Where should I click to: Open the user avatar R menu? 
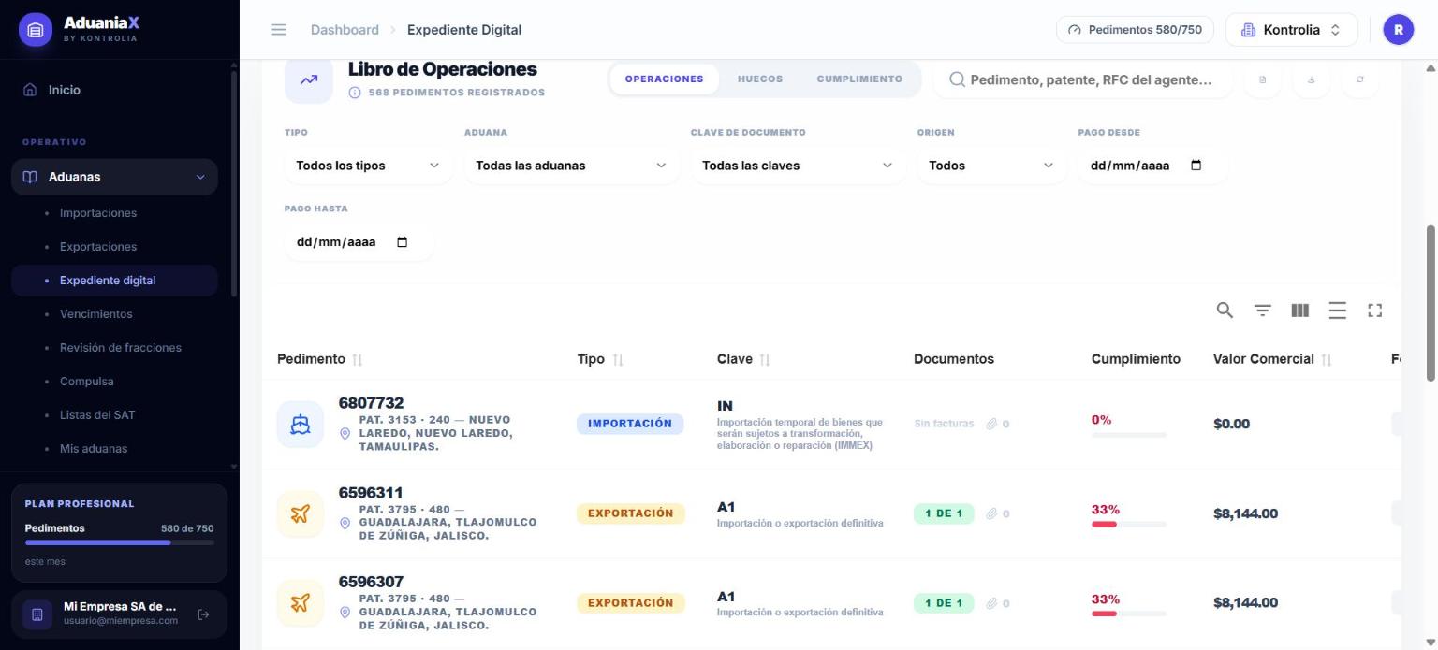tap(1398, 30)
